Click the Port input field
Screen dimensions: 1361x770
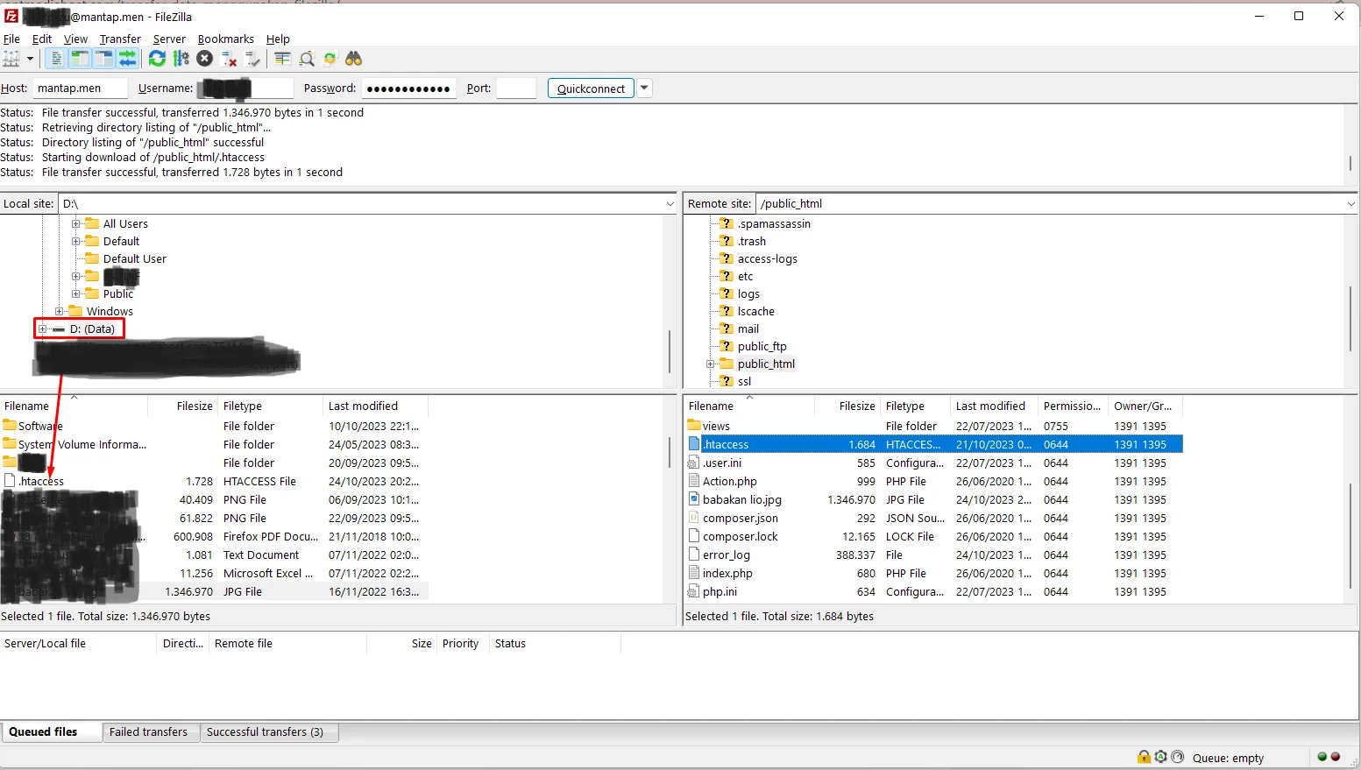(x=515, y=88)
